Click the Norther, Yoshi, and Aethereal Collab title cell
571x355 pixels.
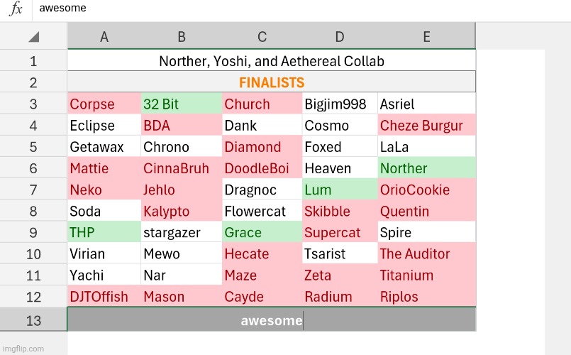point(272,61)
